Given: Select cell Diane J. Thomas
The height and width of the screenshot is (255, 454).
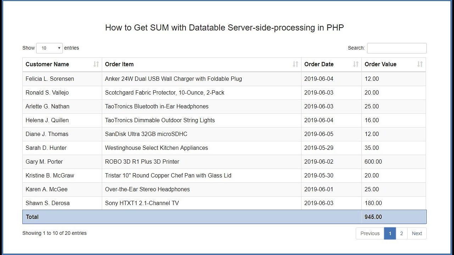Looking at the screenshot, I should coord(62,134).
